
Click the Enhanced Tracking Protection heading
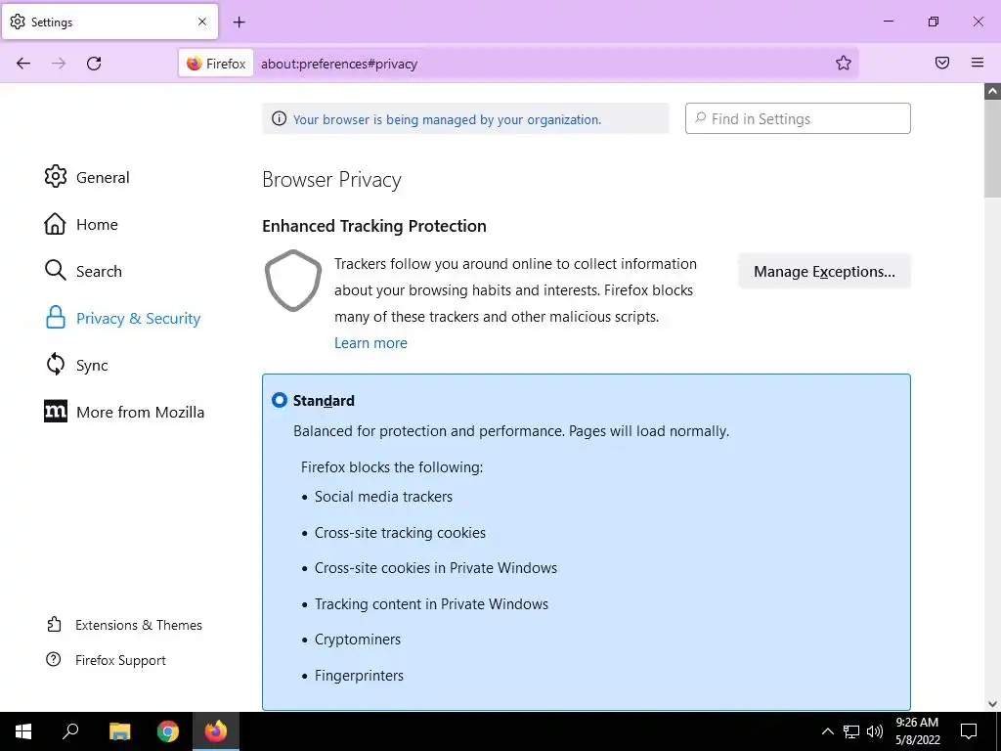(x=374, y=226)
